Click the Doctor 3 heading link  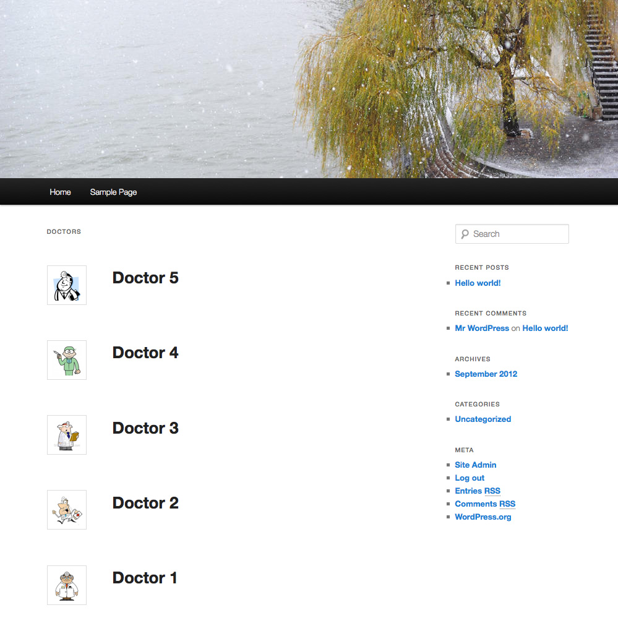coord(145,428)
